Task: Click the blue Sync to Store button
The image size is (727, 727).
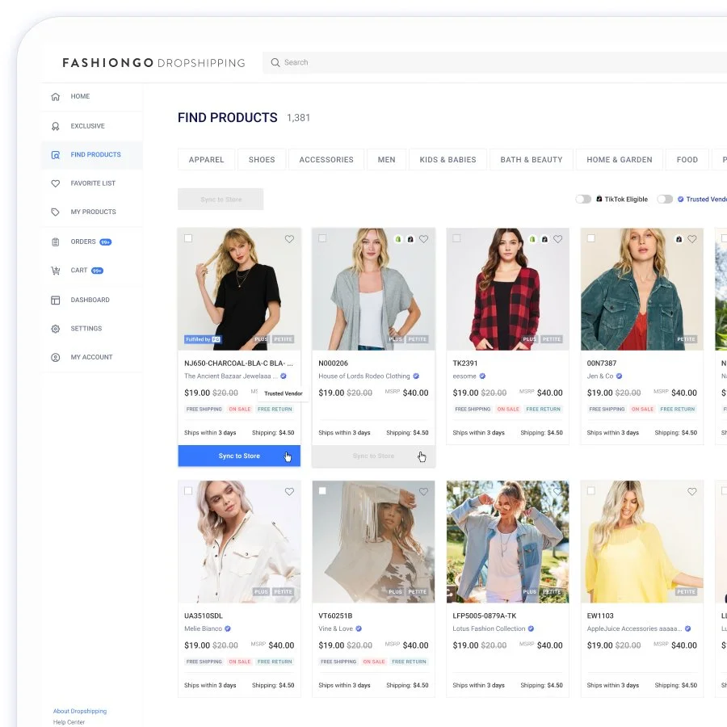Action: click(x=239, y=456)
